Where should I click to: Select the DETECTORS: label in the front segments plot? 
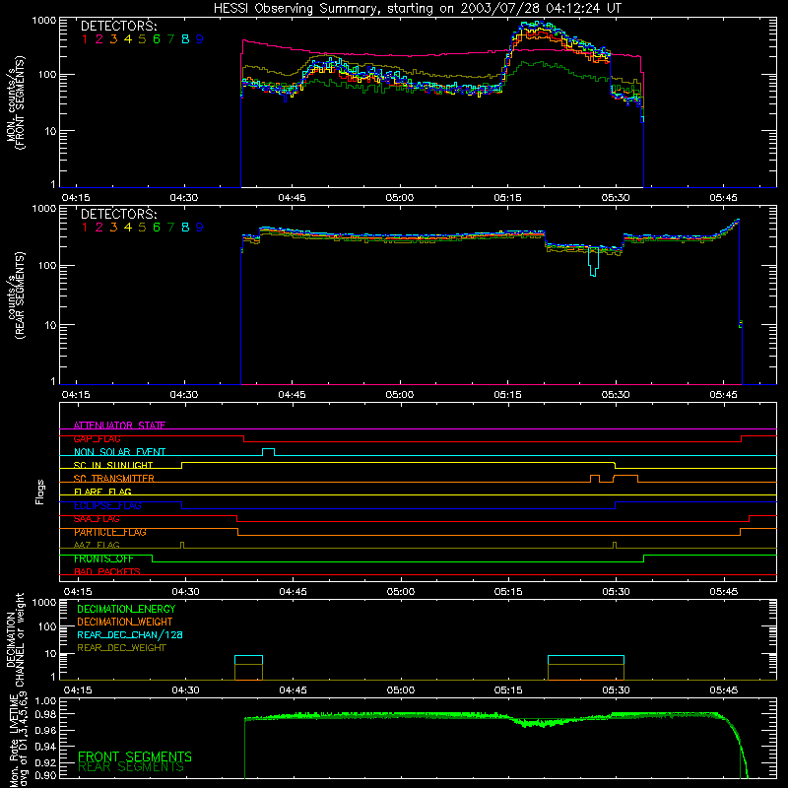tap(118, 27)
